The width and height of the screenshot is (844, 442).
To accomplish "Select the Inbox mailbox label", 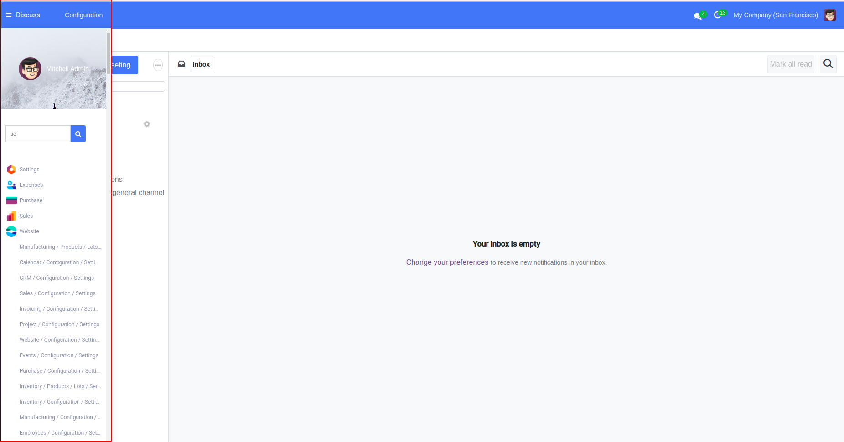I will pyautogui.click(x=201, y=64).
